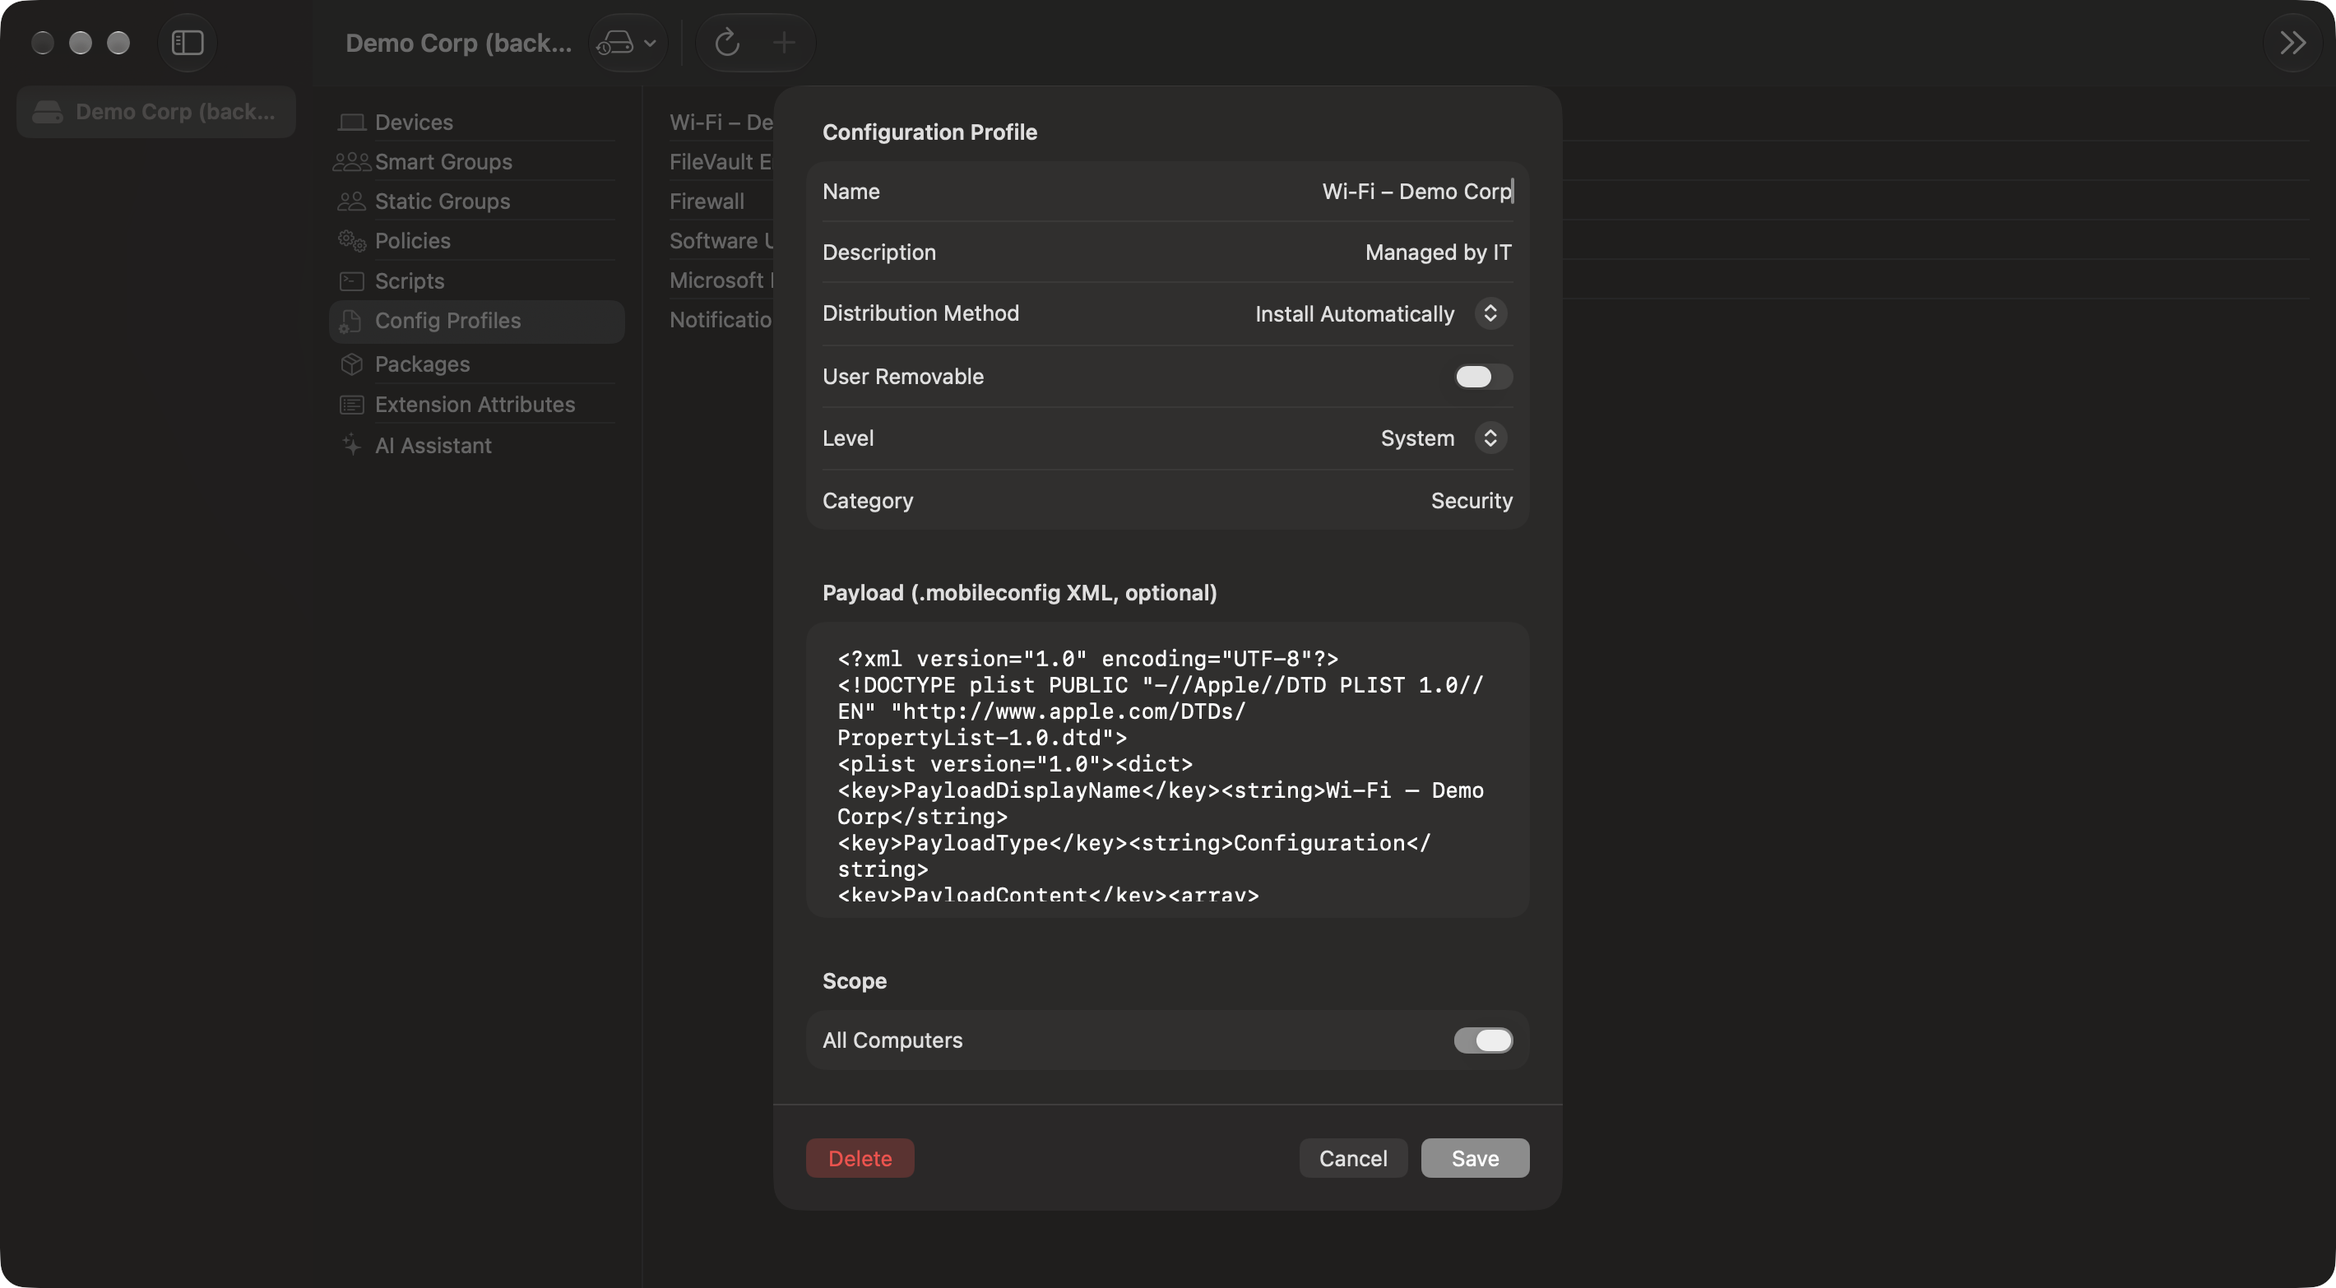The height and width of the screenshot is (1288, 2336).
Task: Toggle User Removable switch
Action: [x=1483, y=377]
